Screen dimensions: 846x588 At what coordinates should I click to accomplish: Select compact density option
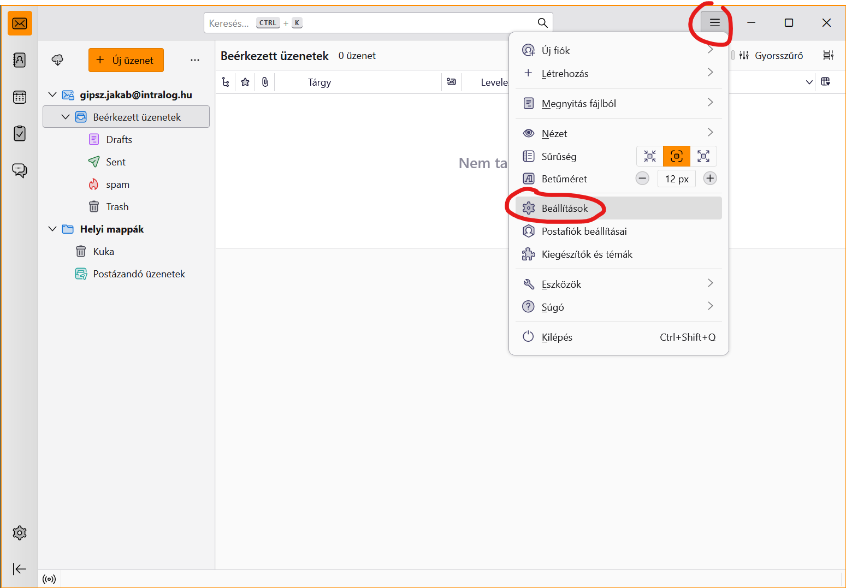(x=649, y=157)
